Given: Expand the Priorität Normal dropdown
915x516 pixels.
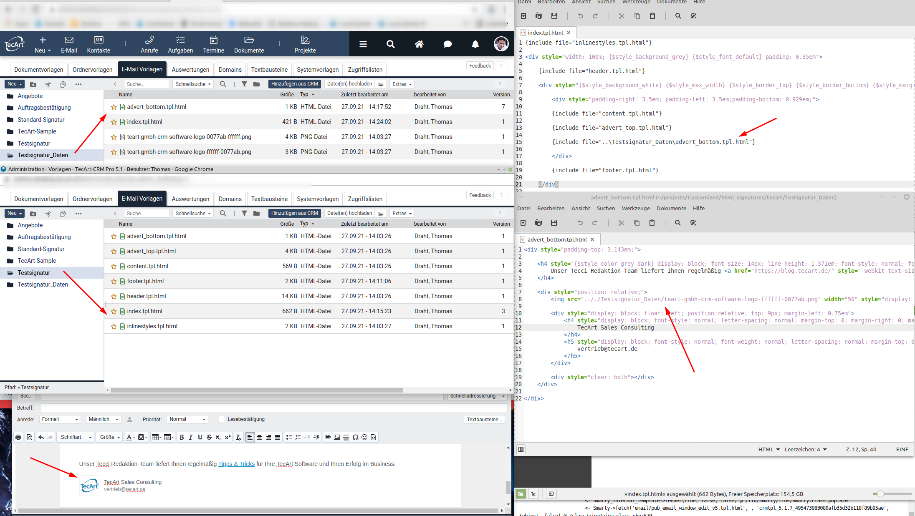Looking at the screenshot, I should point(187,419).
